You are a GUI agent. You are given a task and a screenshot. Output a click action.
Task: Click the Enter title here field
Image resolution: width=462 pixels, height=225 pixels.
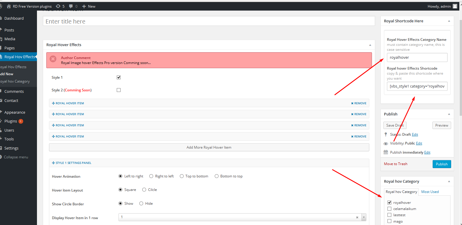coord(209,21)
